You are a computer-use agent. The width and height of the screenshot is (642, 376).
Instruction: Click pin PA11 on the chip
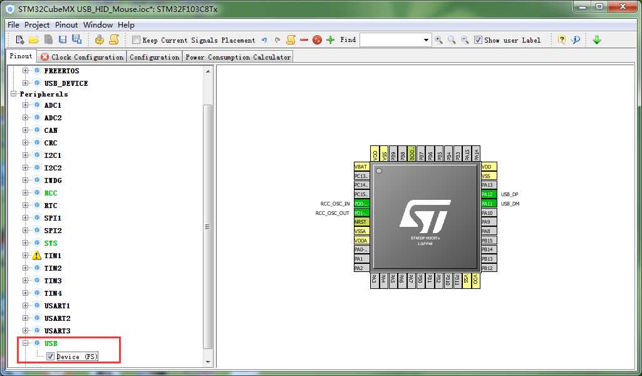tap(489, 204)
